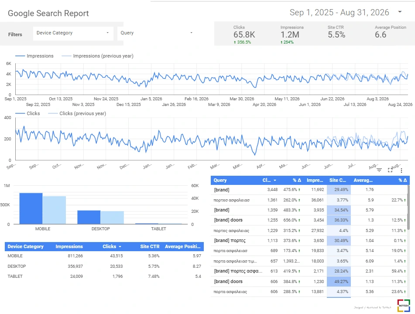Sort device table by Impressions header
Viewport: 415px width, 314px height.
pyautogui.click(x=69, y=246)
